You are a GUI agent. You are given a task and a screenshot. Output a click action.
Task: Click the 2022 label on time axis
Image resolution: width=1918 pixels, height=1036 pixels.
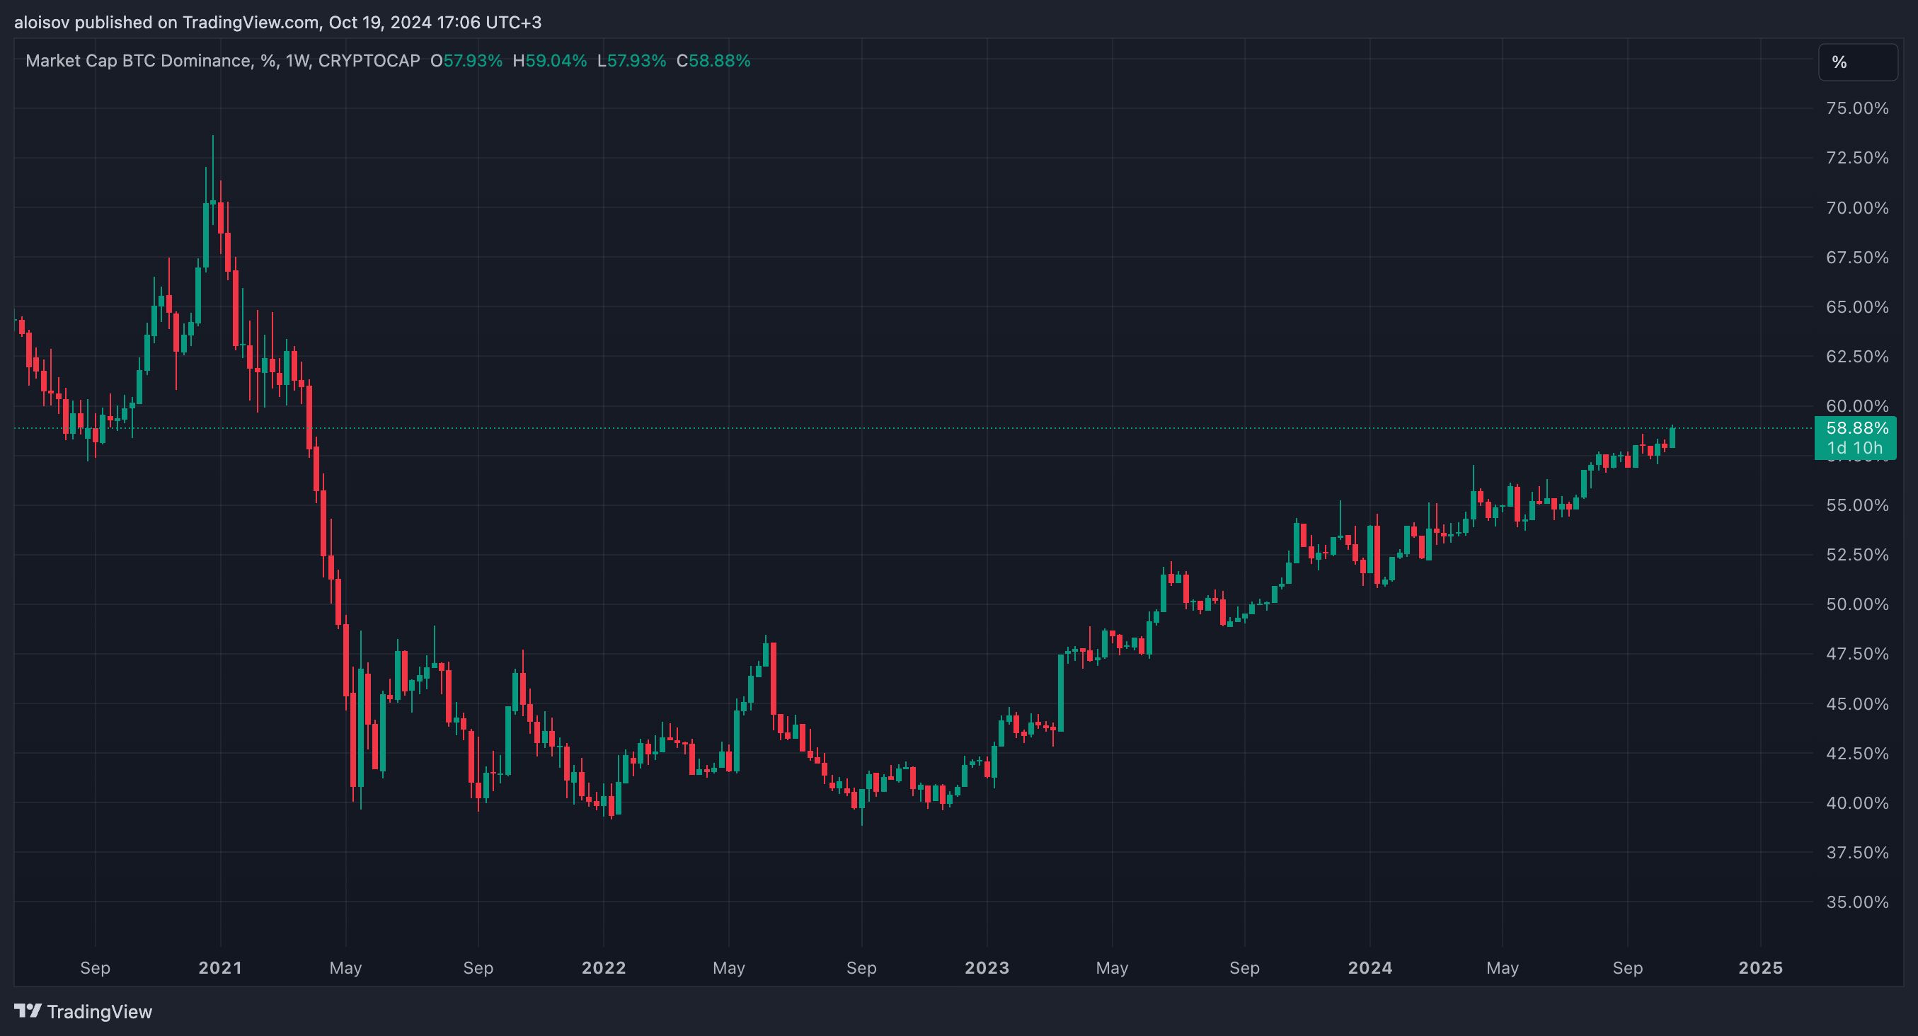click(604, 967)
